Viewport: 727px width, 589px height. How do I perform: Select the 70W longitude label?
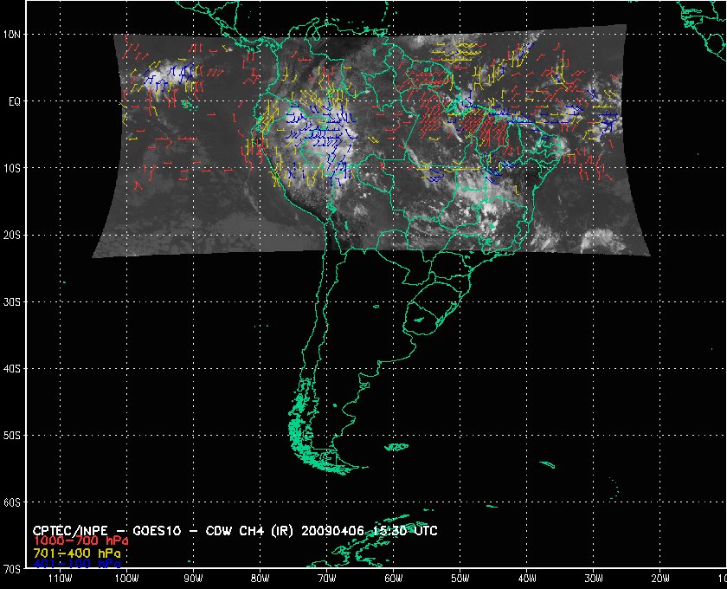[327, 579]
